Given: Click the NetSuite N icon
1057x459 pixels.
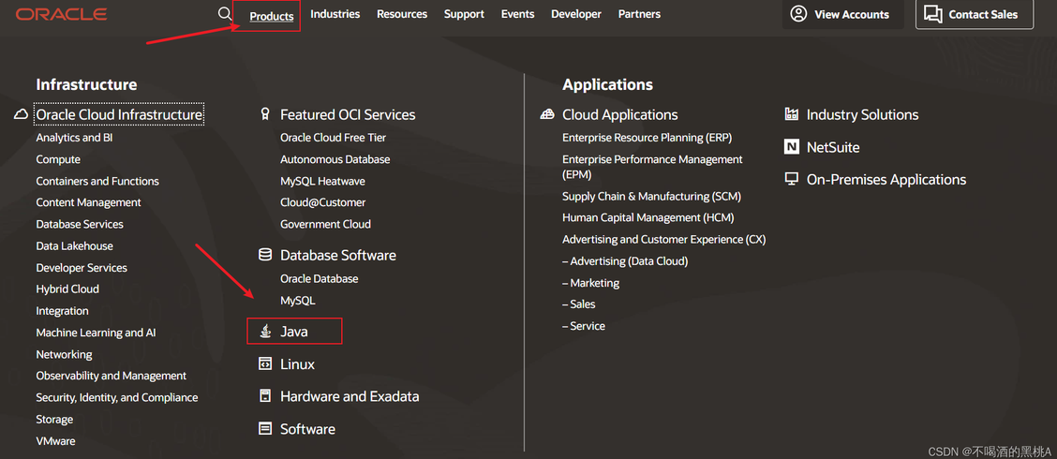Looking at the screenshot, I should (792, 147).
